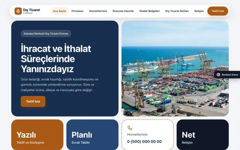
Task: Go to Firmamız page
Action: pyautogui.click(x=78, y=11)
